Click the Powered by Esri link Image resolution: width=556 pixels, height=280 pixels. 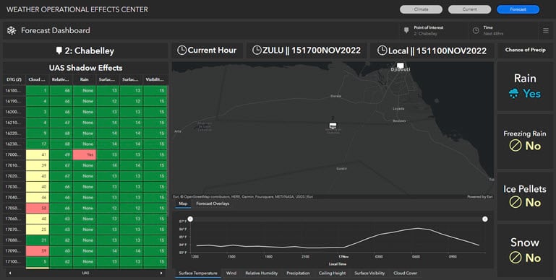[480, 197]
